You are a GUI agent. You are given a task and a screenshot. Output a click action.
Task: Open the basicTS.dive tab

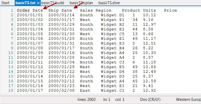109,3
